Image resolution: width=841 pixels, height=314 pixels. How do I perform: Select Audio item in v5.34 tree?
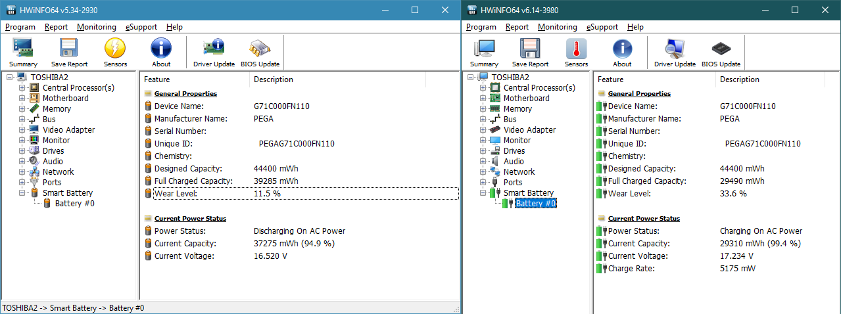(53, 162)
